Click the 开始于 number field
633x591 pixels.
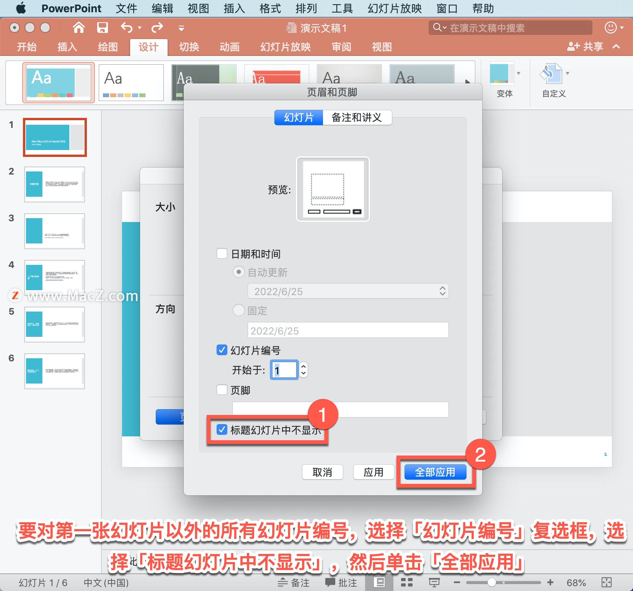coord(284,370)
